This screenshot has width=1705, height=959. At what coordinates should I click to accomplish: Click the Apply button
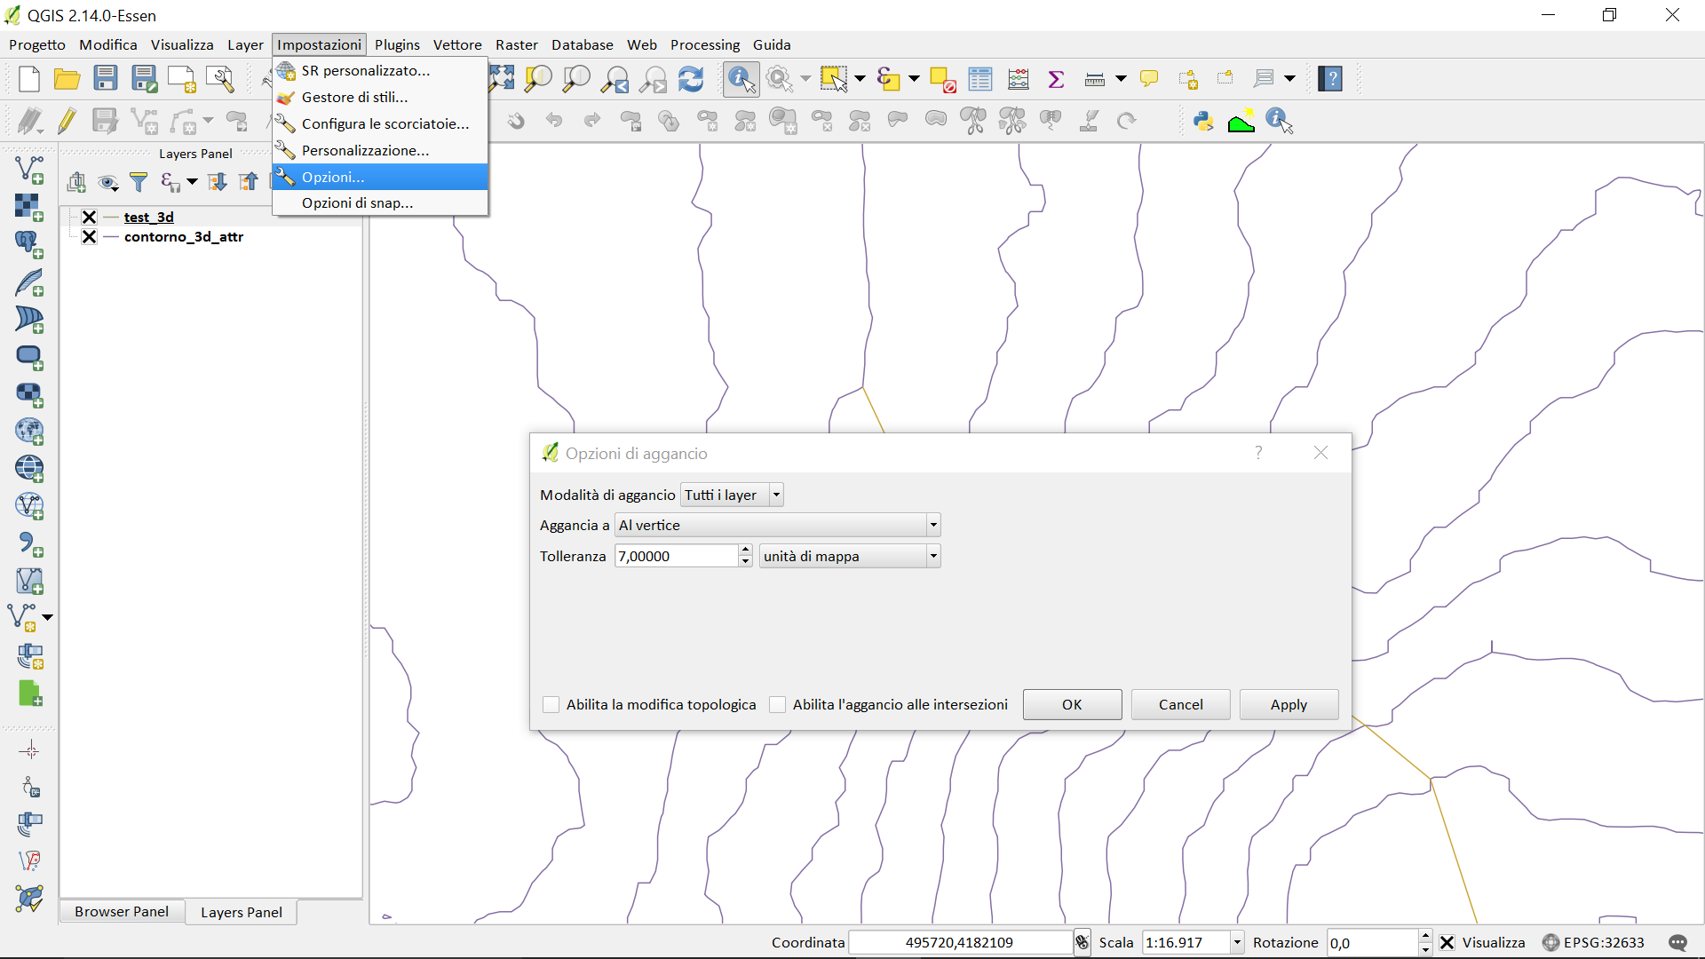pos(1288,704)
